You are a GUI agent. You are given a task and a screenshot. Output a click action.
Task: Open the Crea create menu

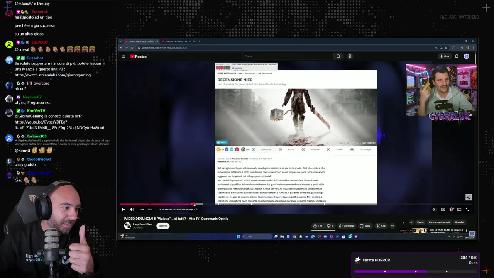pos(444,56)
